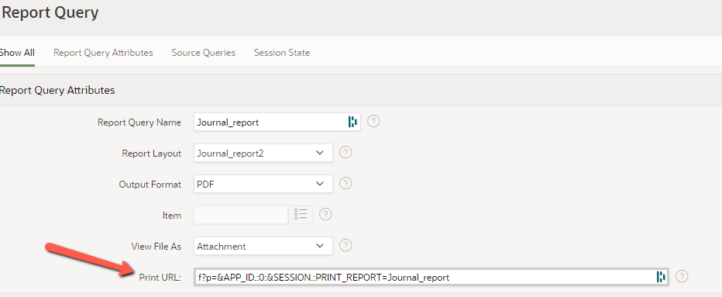
Task: Open the Report Layout dropdown
Action: 263,153
